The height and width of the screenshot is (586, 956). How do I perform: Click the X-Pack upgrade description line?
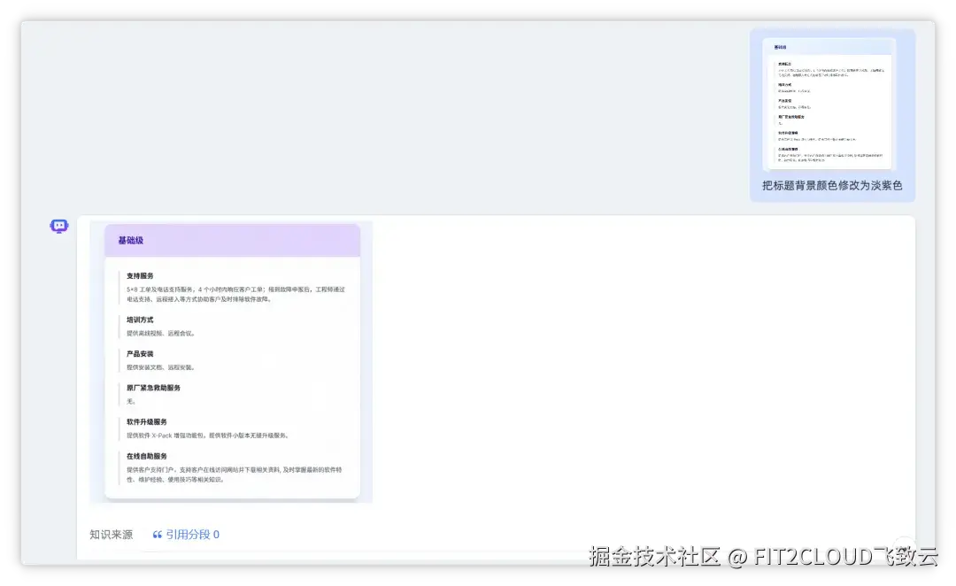[208, 436]
